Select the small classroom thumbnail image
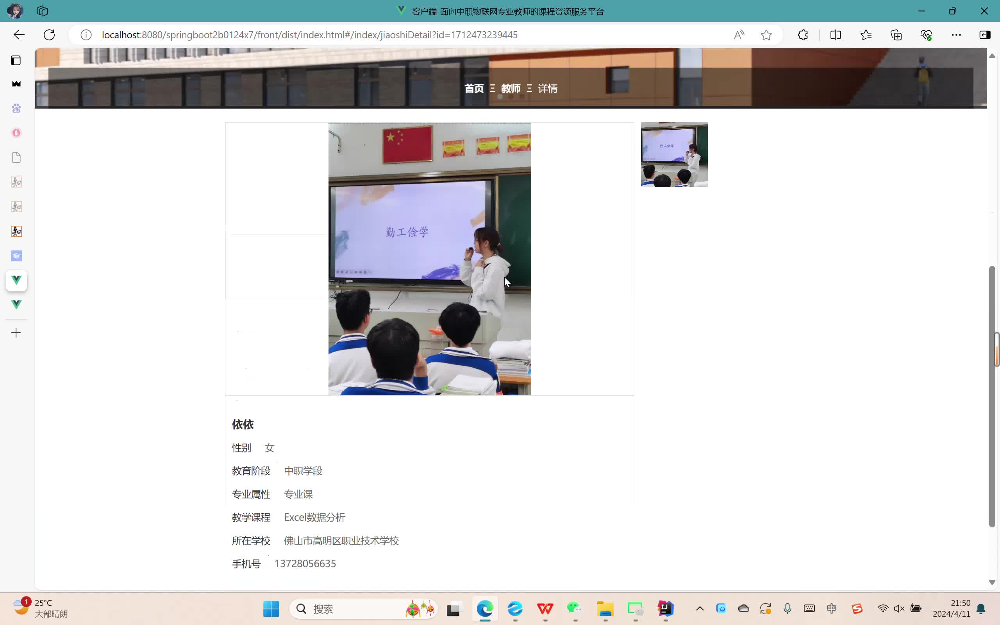The width and height of the screenshot is (1000, 625). point(674,155)
